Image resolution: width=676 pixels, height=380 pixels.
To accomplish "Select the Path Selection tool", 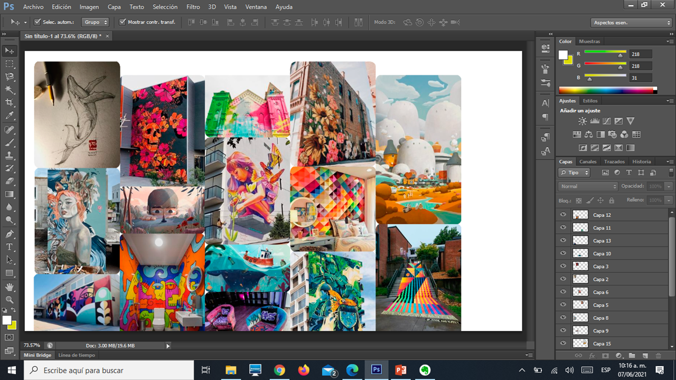I will [10, 260].
